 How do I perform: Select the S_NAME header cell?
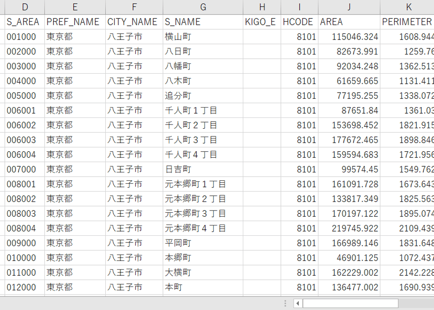[x=203, y=22]
